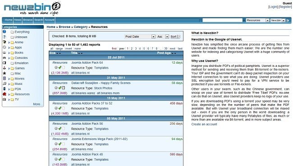Click the question mark icon beside Unknown
The image size is (293, 166).
5,37
